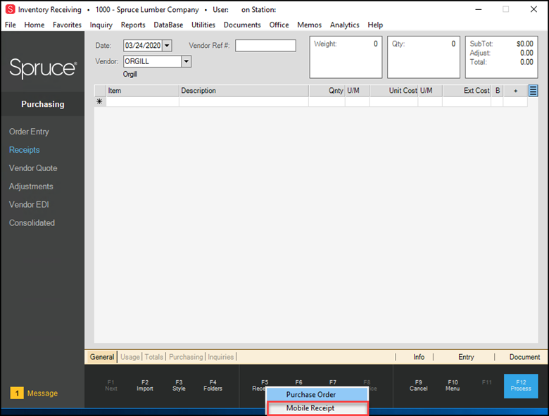Click into the Vendor field showing ORGILL
This screenshot has height=416, width=549.
(152, 61)
